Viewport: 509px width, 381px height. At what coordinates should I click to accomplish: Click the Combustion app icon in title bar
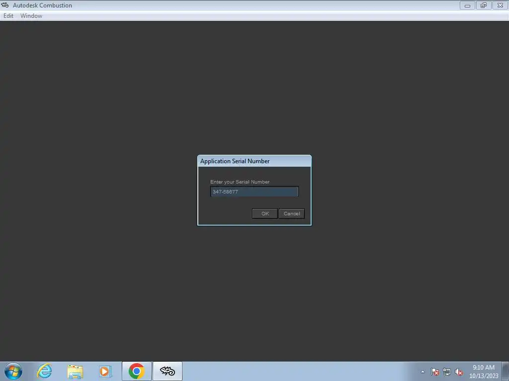5,5
